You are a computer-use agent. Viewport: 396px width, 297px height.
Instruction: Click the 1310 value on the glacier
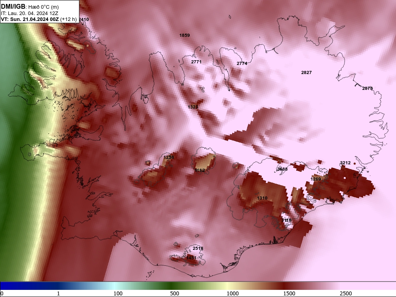pos(262,198)
